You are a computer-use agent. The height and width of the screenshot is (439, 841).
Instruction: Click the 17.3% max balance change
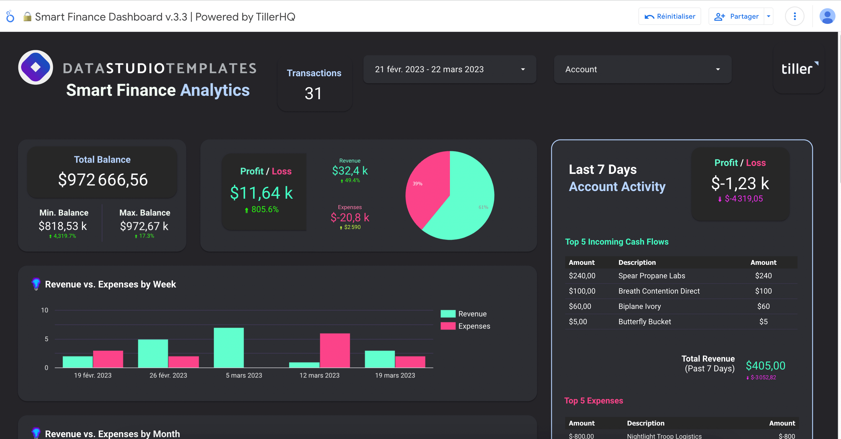tap(144, 236)
